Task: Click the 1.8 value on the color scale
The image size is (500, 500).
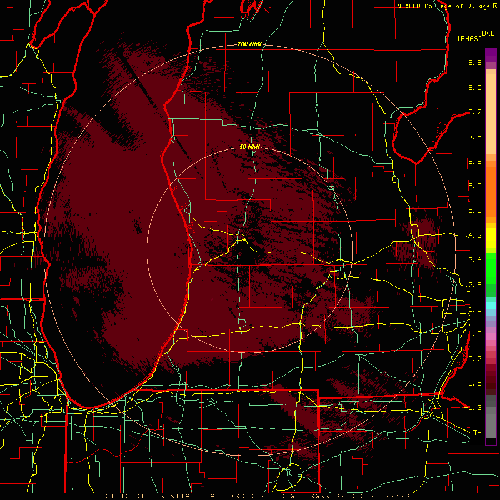Action: coord(475,309)
